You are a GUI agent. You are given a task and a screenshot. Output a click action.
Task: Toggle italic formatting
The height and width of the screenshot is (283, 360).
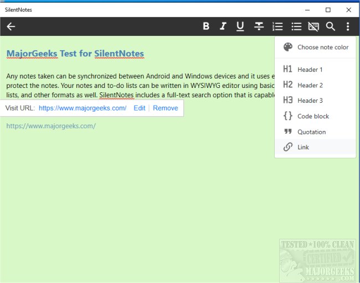(223, 27)
